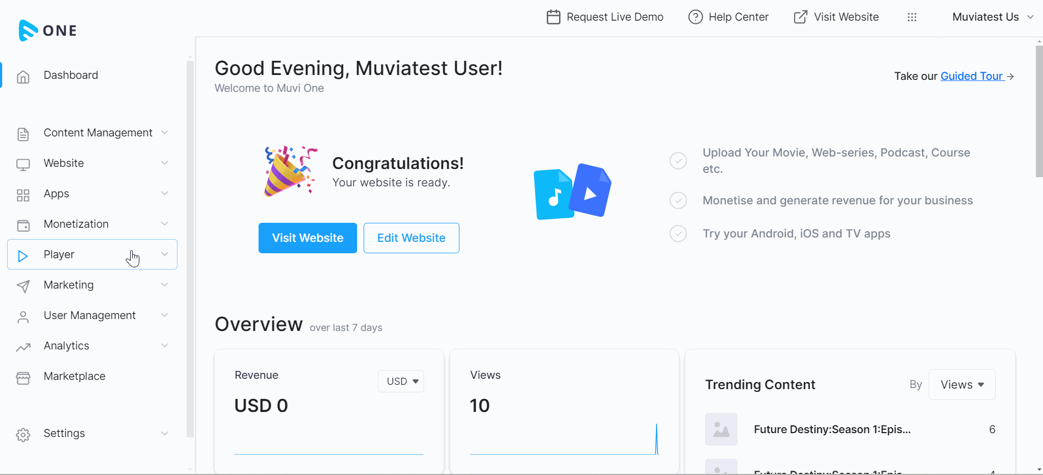Image resolution: width=1043 pixels, height=475 pixels.
Task: Open the Guided Tour link
Action: 972,76
